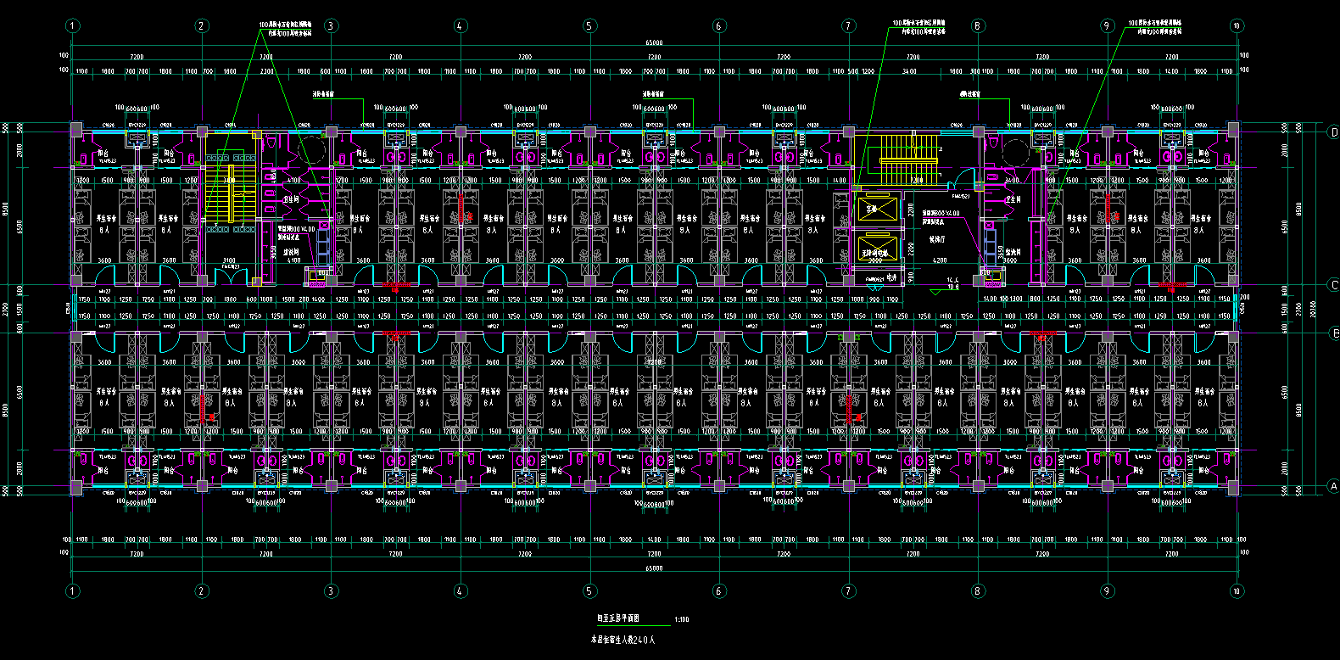Viewport: 1340px width, 660px height.
Task: Select the top 65000 overall dimension
Action: 654,42
